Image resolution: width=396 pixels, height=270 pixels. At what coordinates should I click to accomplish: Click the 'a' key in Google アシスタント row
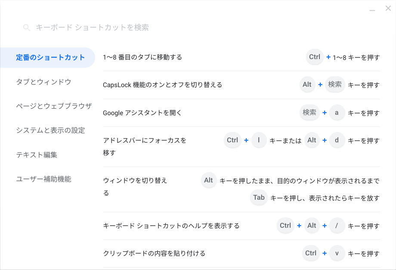[x=337, y=113]
